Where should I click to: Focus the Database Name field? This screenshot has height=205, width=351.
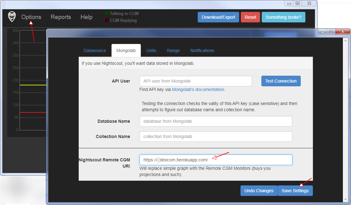[x=216, y=121]
